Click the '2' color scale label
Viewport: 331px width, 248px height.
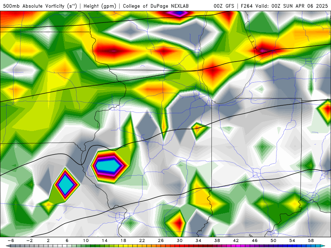(48, 241)
